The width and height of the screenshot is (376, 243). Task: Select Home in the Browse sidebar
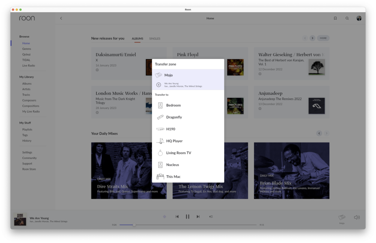click(x=26, y=43)
